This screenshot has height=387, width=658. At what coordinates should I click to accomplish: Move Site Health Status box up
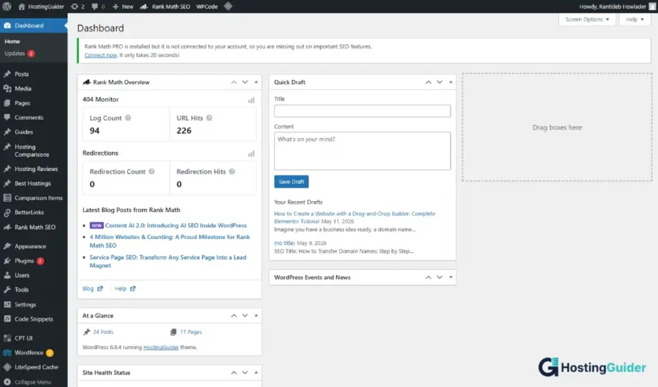234,373
